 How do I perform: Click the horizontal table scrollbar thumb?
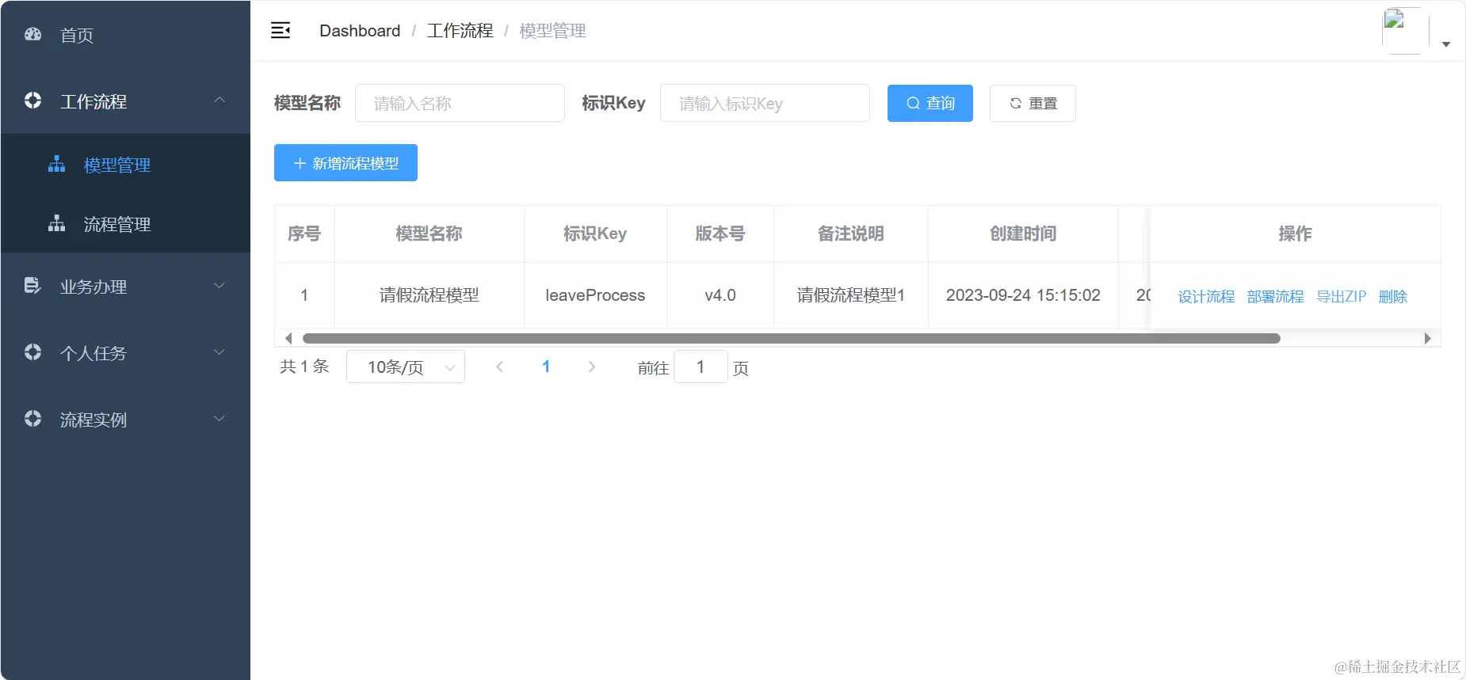(x=791, y=338)
